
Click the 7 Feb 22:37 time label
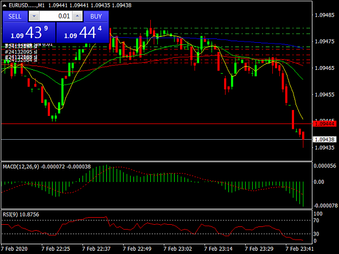[x=96, y=249]
